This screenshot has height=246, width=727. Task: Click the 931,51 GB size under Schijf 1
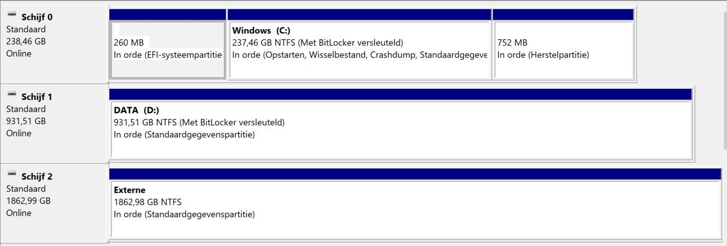[26, 121]
